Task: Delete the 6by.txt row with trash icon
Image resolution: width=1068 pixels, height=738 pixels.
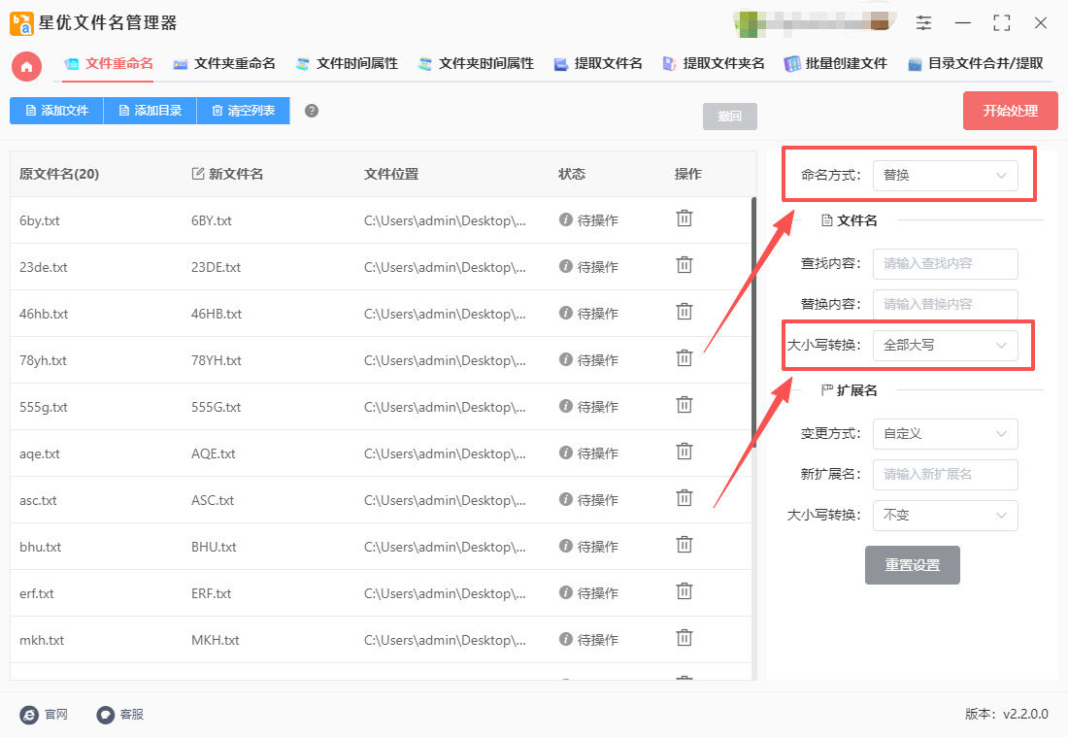Action: [684, 218]
